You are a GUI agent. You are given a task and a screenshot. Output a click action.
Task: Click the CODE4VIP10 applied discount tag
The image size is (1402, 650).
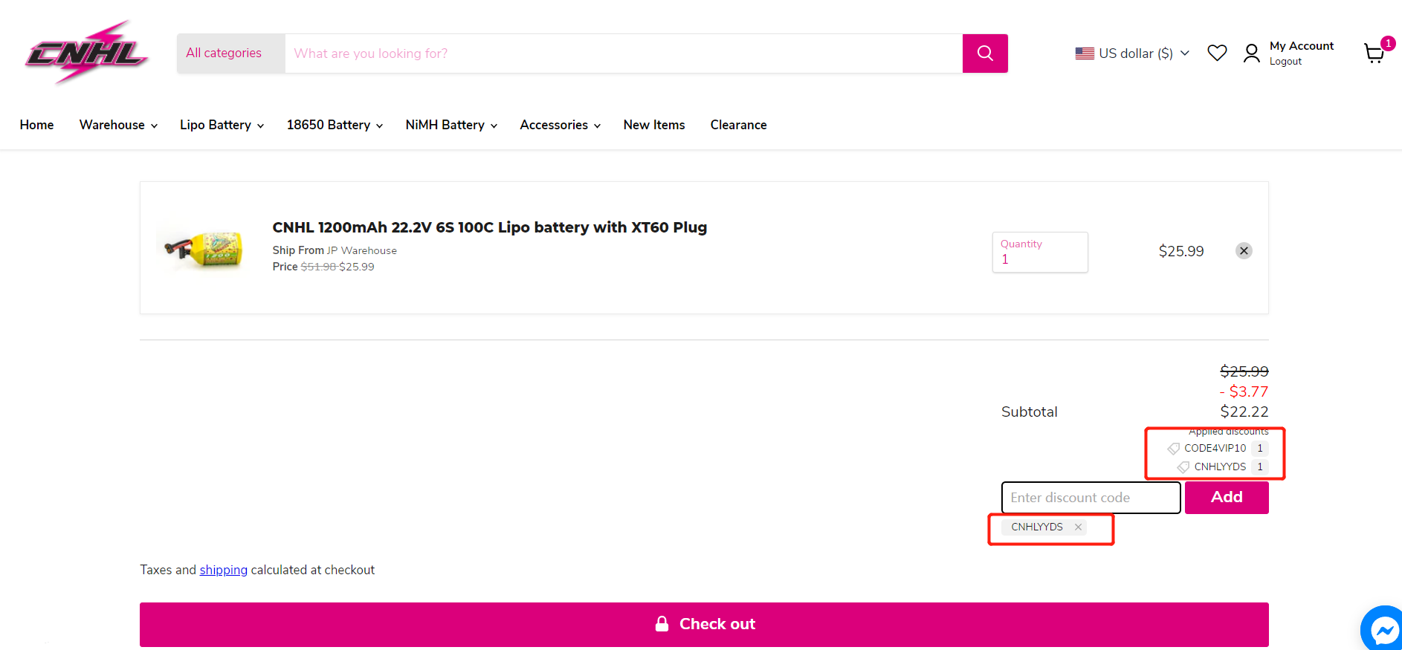[1214, 449]
